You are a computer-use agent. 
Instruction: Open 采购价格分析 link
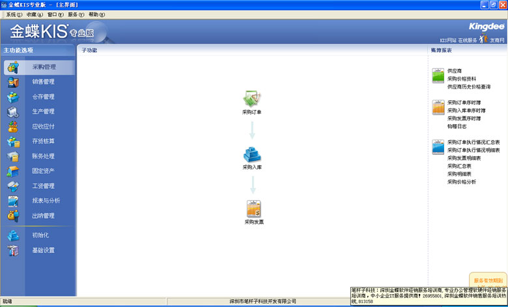click(x=462, y=182)
